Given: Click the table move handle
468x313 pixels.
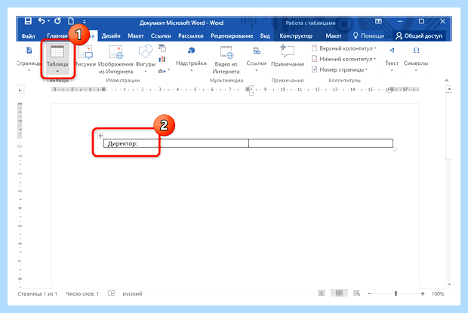Looking at the screenshot, I should 100,136.
